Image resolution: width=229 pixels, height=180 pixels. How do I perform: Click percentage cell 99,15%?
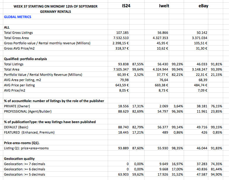click(x=216, y=127)
